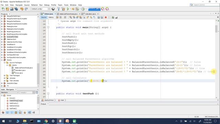Click main in the breadcrumb bar
The height and width of the screenshot is (124, 220).
tap(62, 100)
